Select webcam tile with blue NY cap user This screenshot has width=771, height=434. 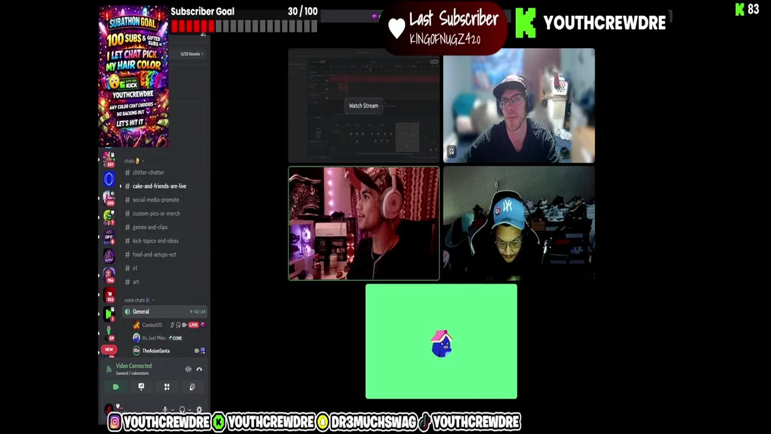click(x=519, y=224)
